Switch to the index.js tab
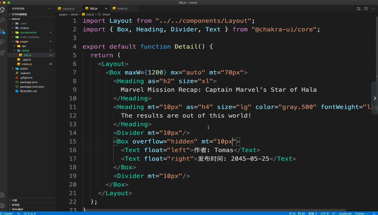 122,8
